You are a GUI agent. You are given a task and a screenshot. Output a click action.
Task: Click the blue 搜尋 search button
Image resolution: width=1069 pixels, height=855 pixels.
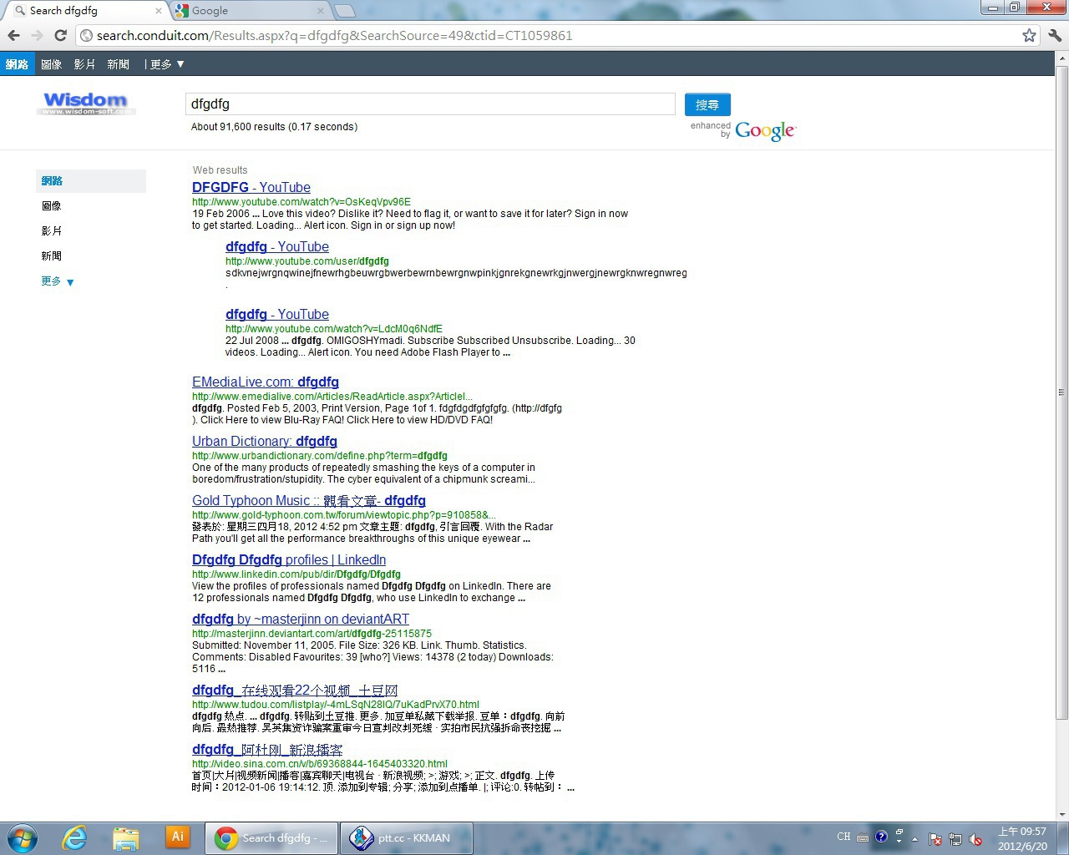[707, 104]
